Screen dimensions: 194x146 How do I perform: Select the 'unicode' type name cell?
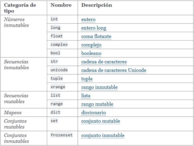tap(59, 70)
